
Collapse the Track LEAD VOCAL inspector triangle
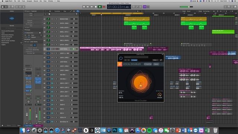(x=25, y=42)
